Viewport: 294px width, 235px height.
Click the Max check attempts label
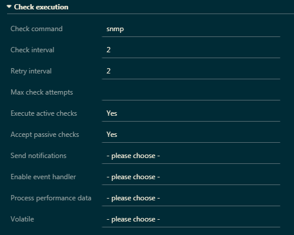[x=42, y=92]
